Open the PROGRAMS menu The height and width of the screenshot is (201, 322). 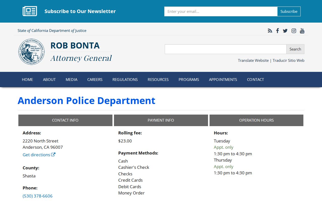[x=189, y=79]
